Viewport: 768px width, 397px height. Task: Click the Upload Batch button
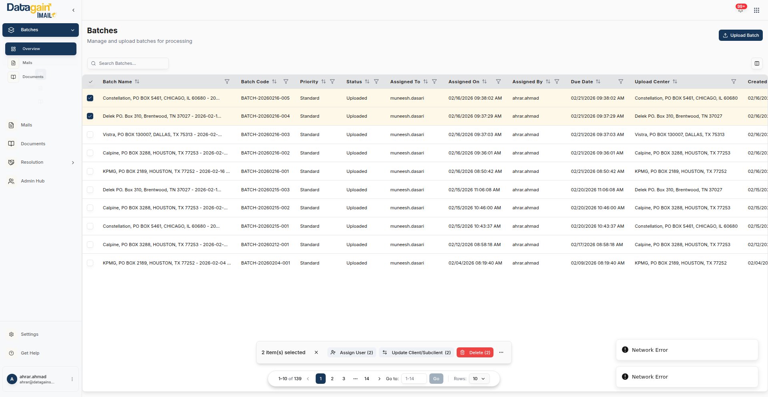[x=740, y=35]
